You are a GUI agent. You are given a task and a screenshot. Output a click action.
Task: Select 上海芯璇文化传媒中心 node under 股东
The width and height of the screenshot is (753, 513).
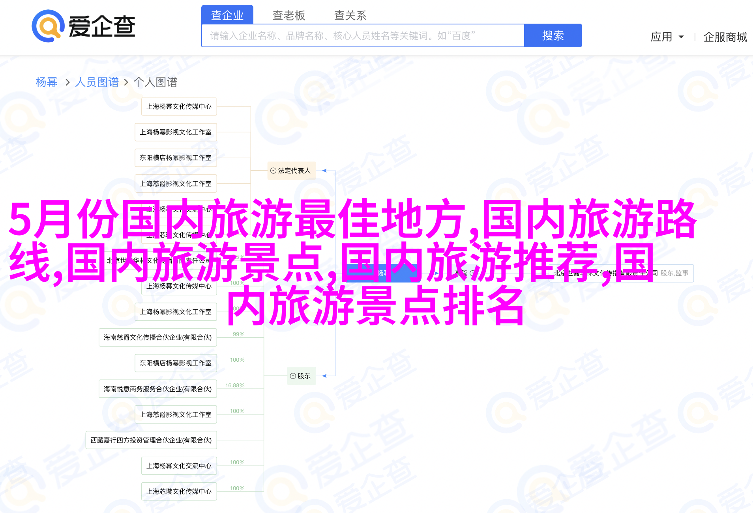coord(179,491)
